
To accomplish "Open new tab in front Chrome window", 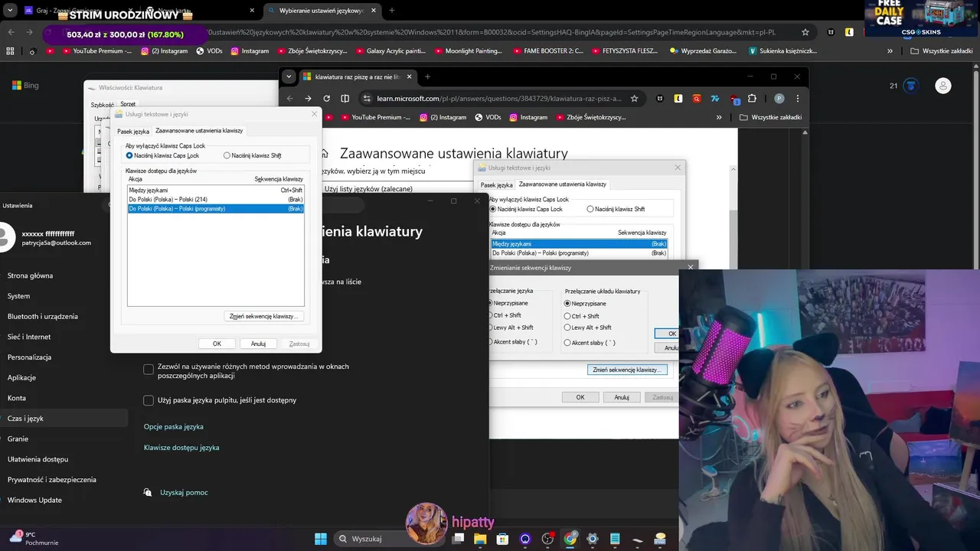I will (427, 77).
